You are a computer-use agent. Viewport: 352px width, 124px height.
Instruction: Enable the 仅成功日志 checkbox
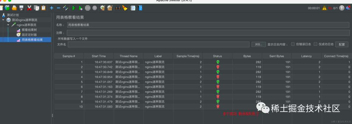pyautogui.click(x=315, y=44)
